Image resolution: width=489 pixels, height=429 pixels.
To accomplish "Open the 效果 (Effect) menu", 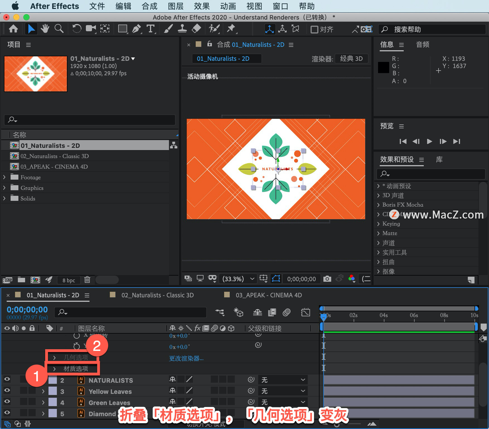I will point(202,6).
